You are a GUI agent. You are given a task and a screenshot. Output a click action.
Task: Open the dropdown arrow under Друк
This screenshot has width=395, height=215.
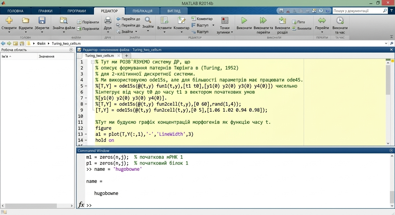(x=108, y=32)
